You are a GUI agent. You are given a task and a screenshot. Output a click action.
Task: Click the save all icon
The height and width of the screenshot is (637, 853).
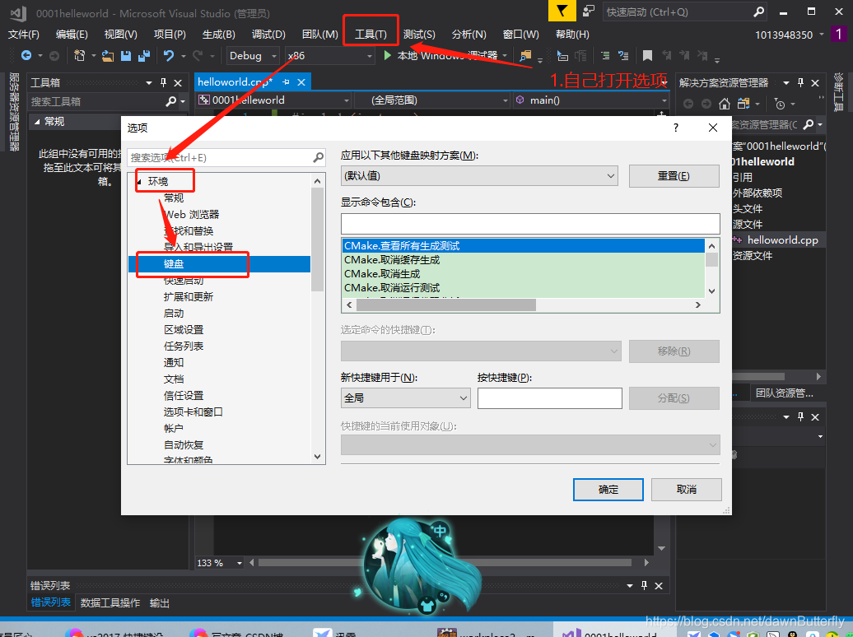tap(144, 55)
